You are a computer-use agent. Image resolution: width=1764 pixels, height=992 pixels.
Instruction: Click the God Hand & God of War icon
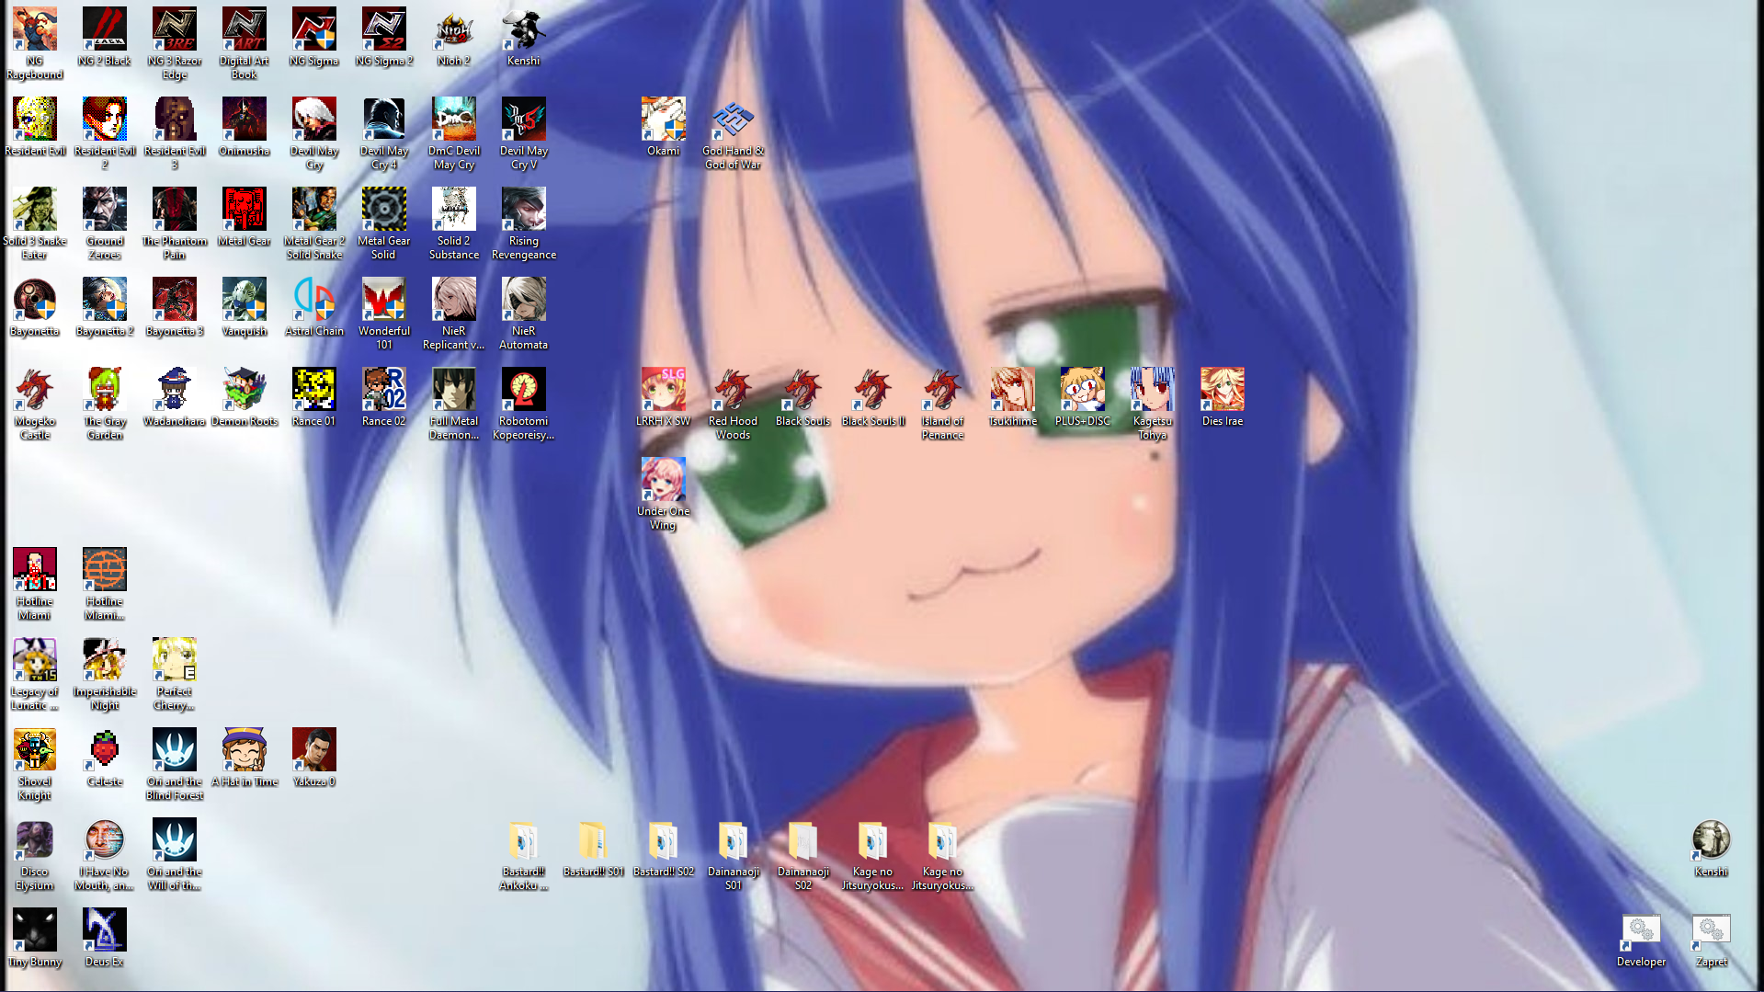pos(734,120)
